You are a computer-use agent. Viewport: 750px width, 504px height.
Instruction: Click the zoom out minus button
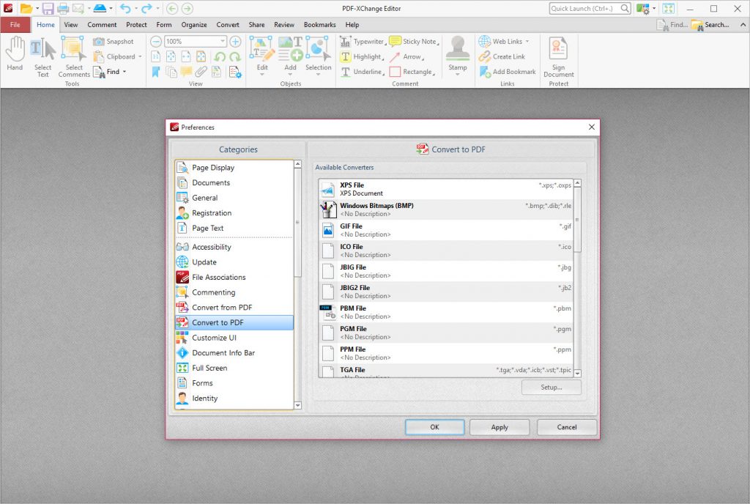(x=155, y=42)
